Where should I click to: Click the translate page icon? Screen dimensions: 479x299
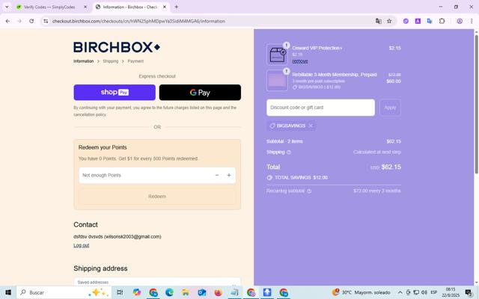[379, 21]
